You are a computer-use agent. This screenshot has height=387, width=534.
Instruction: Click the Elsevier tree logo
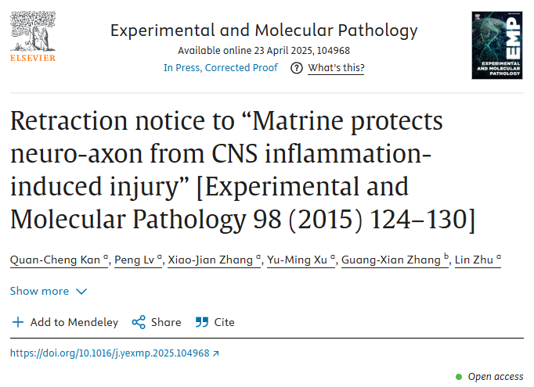33,37
